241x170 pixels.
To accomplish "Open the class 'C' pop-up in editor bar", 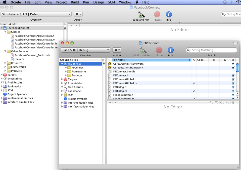I will click(222, 102).
